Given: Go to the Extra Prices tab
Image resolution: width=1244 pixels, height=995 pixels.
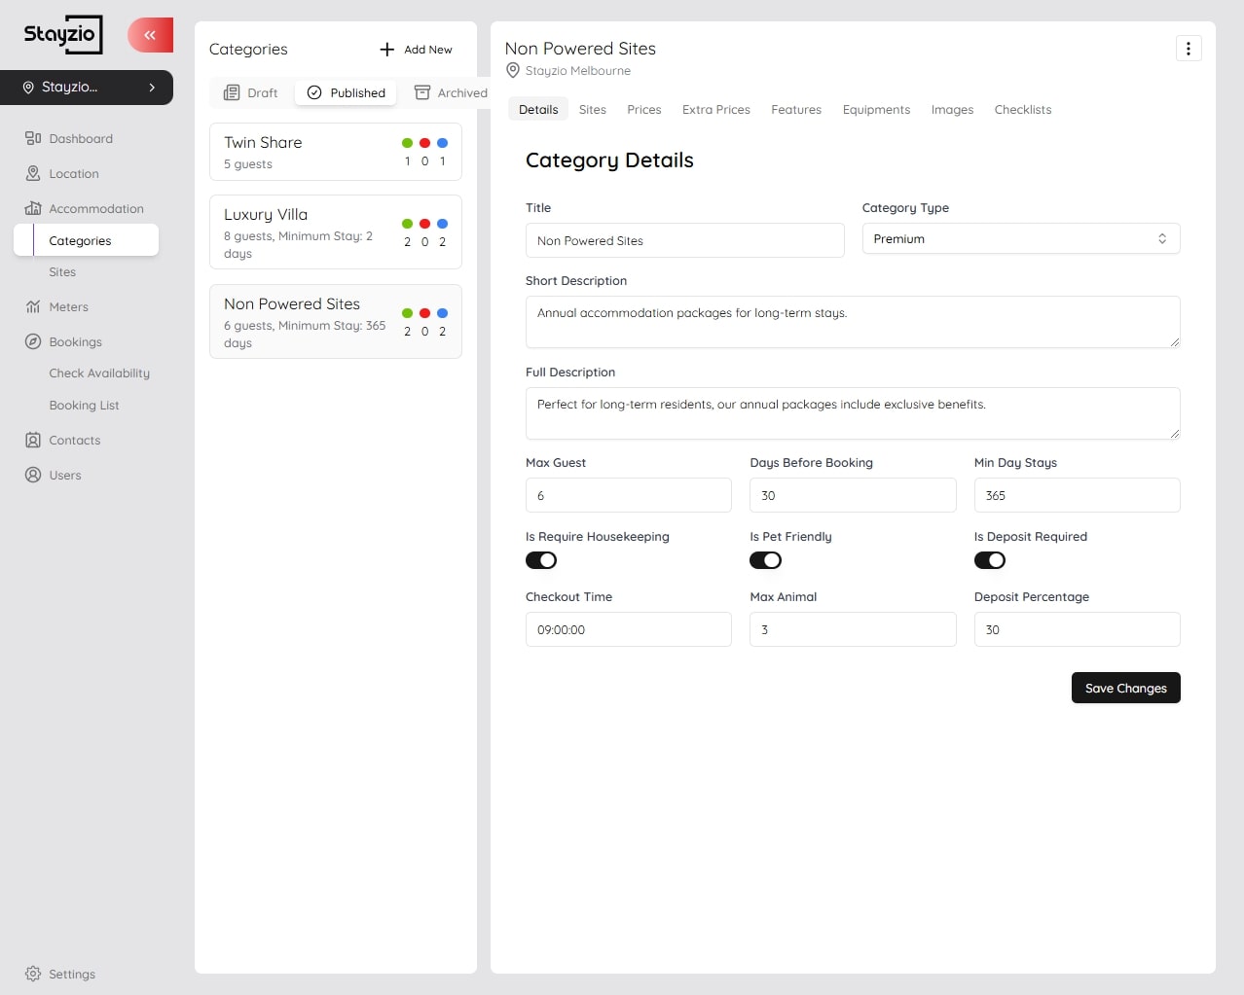Looking at the screenshot, I should [716, 109].
